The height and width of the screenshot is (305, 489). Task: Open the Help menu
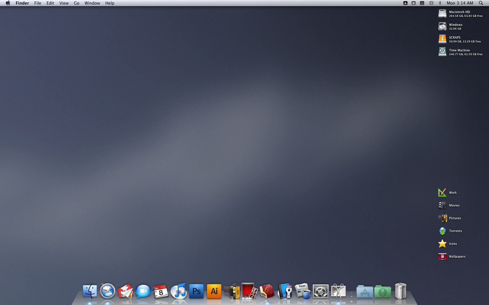[x=110, y=3]
